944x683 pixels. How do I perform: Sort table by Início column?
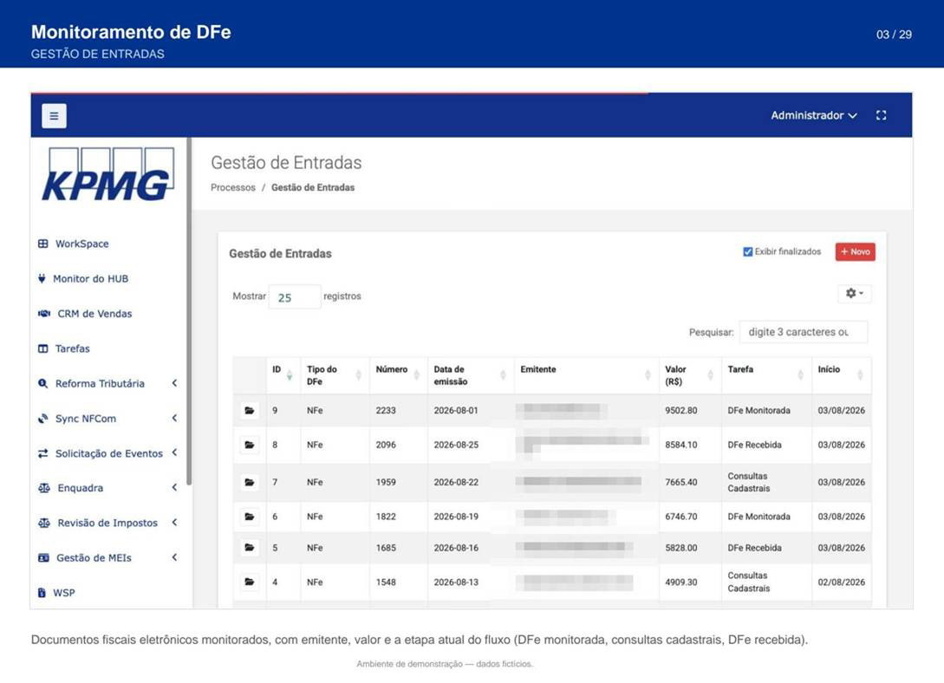[x=842, y=375]
